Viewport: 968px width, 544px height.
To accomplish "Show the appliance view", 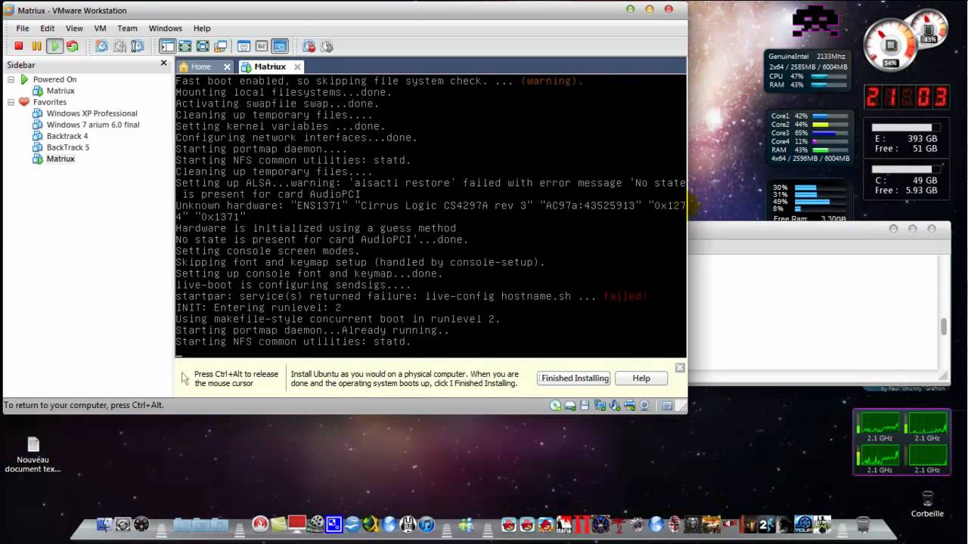I will (x=262, y=46).
